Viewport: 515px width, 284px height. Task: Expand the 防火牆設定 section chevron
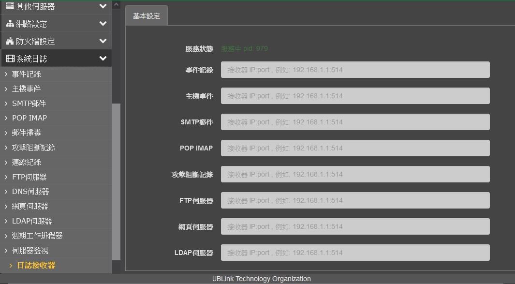pos(103,41)
